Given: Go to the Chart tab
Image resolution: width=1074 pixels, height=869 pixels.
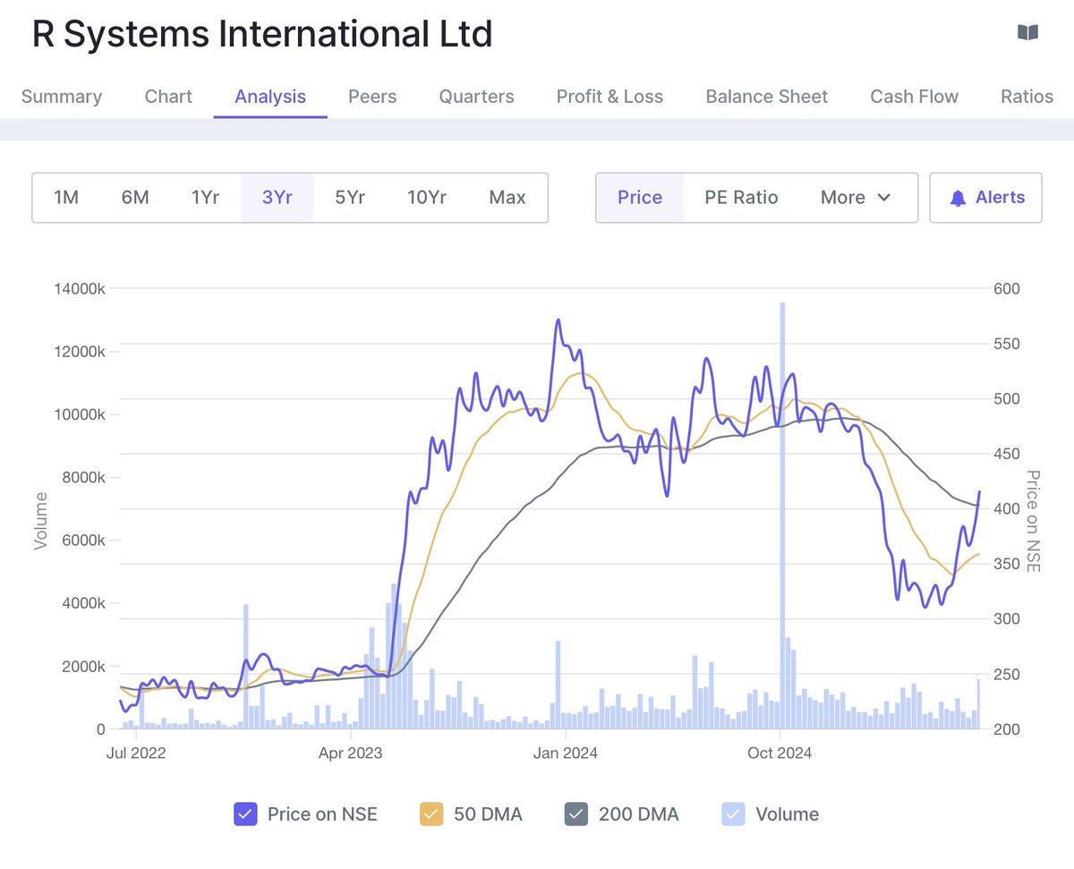Looking at the screenshot, I should [x=168, y=97].
